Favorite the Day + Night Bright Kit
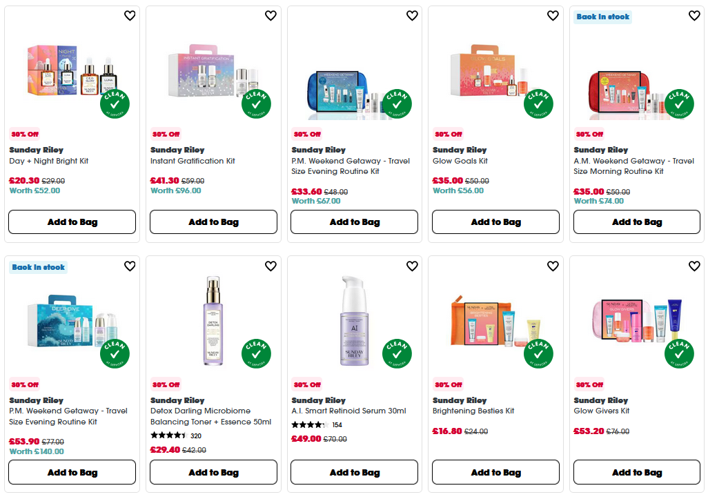708x499 pixels. (129, 15)
